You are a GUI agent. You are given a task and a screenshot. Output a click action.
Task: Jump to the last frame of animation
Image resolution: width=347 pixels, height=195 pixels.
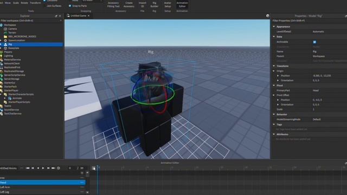[x=53, y=168]
